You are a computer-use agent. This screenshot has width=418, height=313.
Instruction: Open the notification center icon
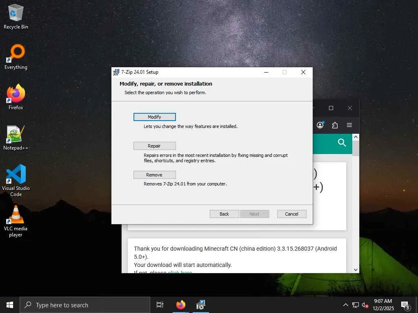click(x=405, y=305)
